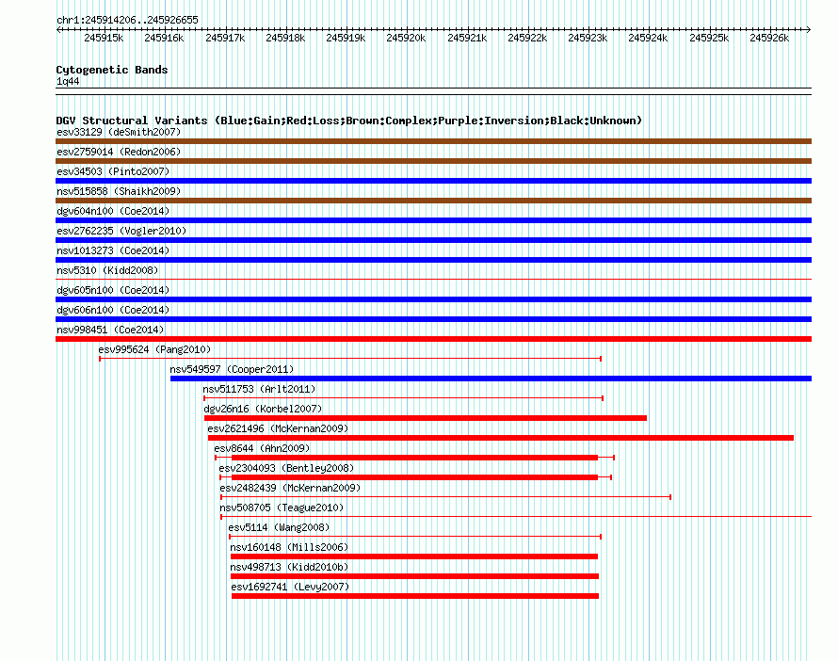Open the esv34503 (Pinto2007) variant

[113, 171]
